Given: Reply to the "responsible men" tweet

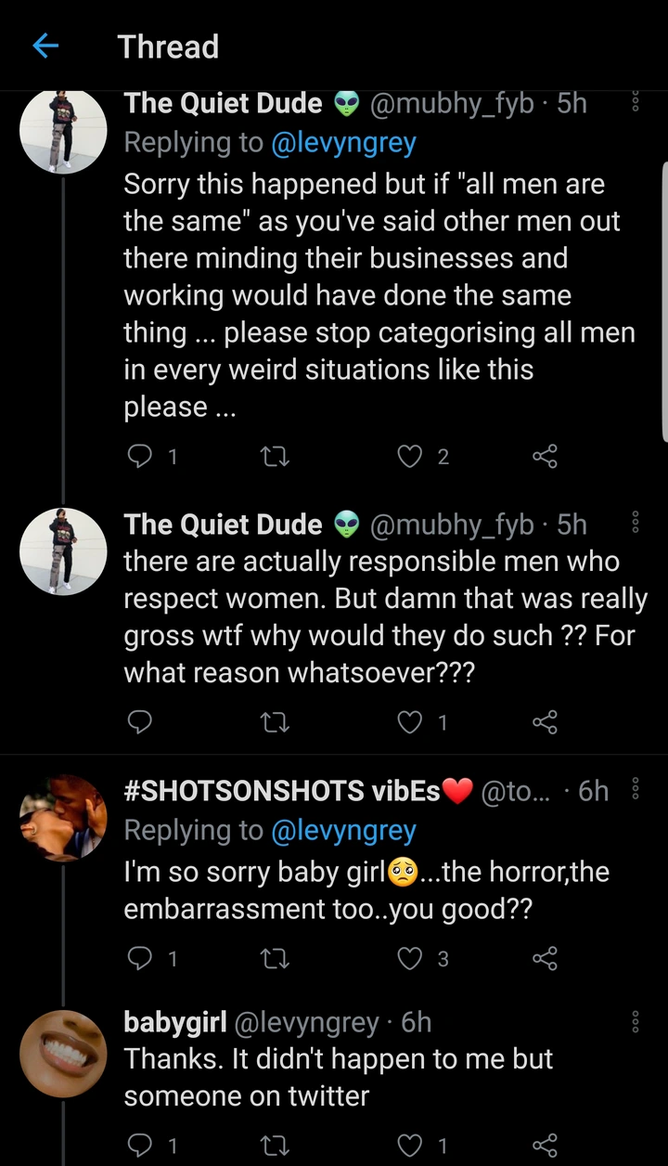Looking at the screenshot, I should pyautogui.click(x=139, y=722).
